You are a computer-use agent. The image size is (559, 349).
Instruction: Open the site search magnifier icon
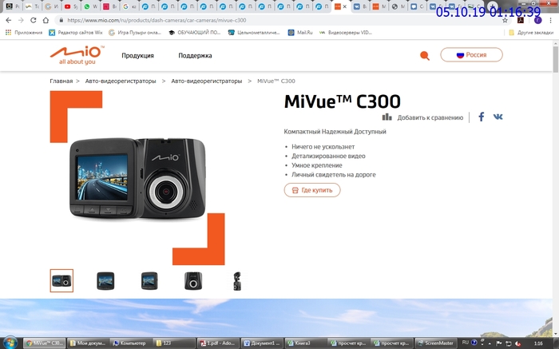tap(424, 56)
